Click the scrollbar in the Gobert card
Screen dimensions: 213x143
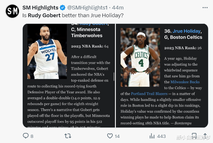coord(114,77)
